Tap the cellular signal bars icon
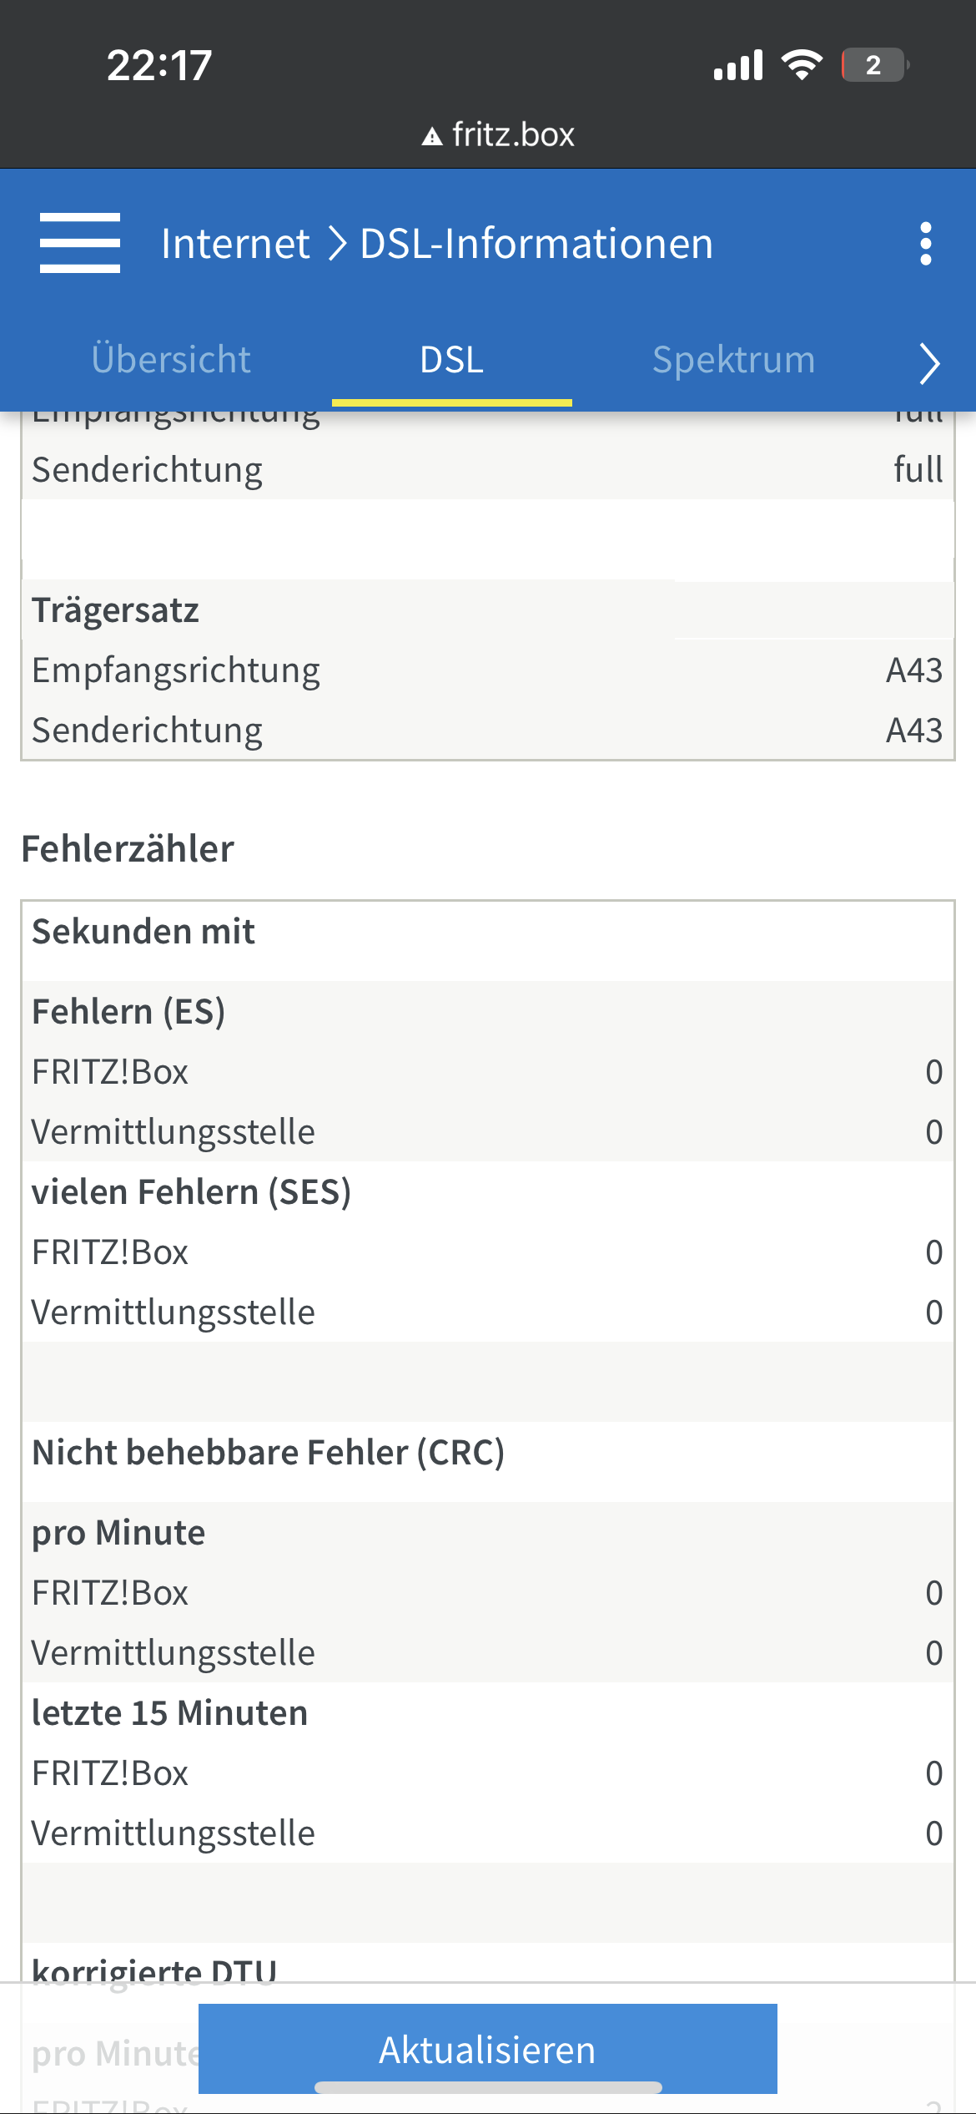Screen dimensions: 976x2114 coord(738,65)
